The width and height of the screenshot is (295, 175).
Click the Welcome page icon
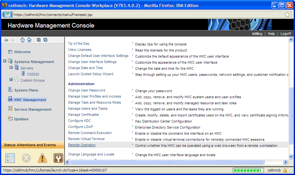click(x=10, y=52)
